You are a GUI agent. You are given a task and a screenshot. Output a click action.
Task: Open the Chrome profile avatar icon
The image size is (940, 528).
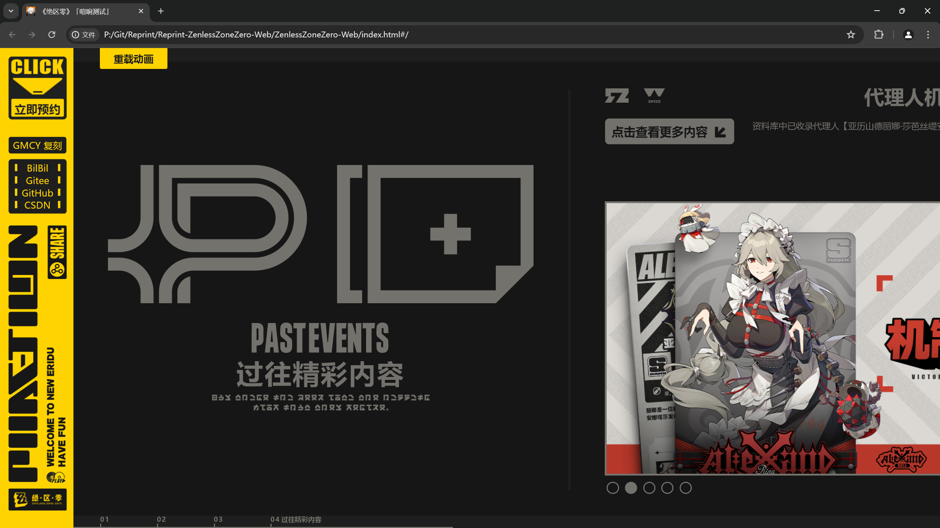908,34
